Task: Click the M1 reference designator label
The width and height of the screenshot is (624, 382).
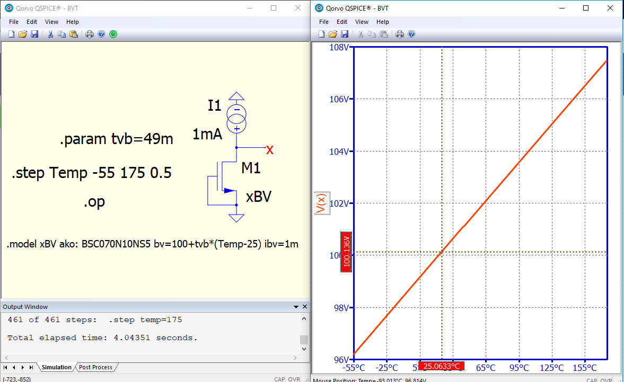Action: pos(251,168)
